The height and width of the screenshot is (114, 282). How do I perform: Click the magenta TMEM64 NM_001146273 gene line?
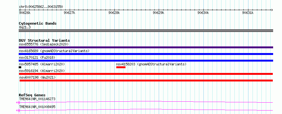coord(146,102)
